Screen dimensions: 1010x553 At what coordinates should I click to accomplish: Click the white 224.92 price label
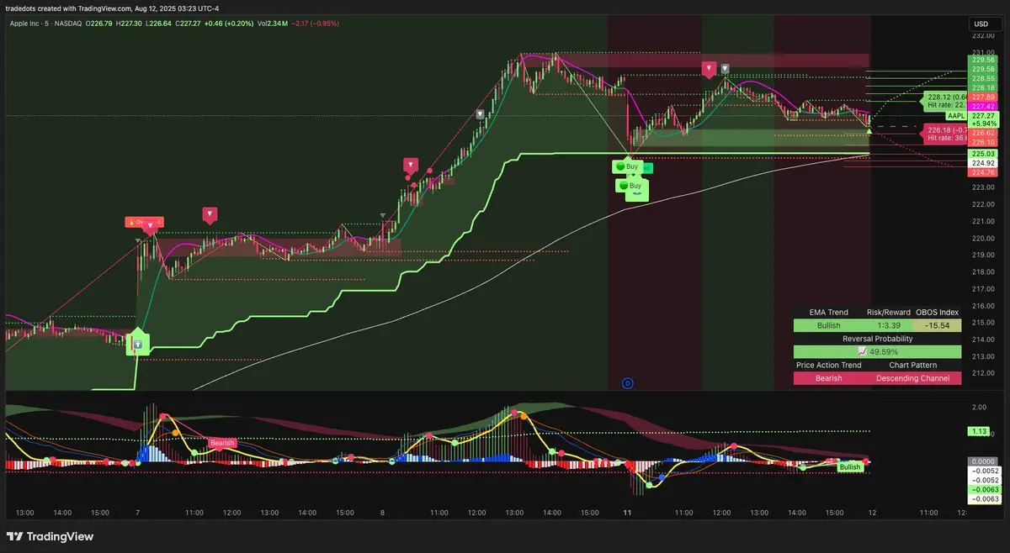[x=983, y=163]
